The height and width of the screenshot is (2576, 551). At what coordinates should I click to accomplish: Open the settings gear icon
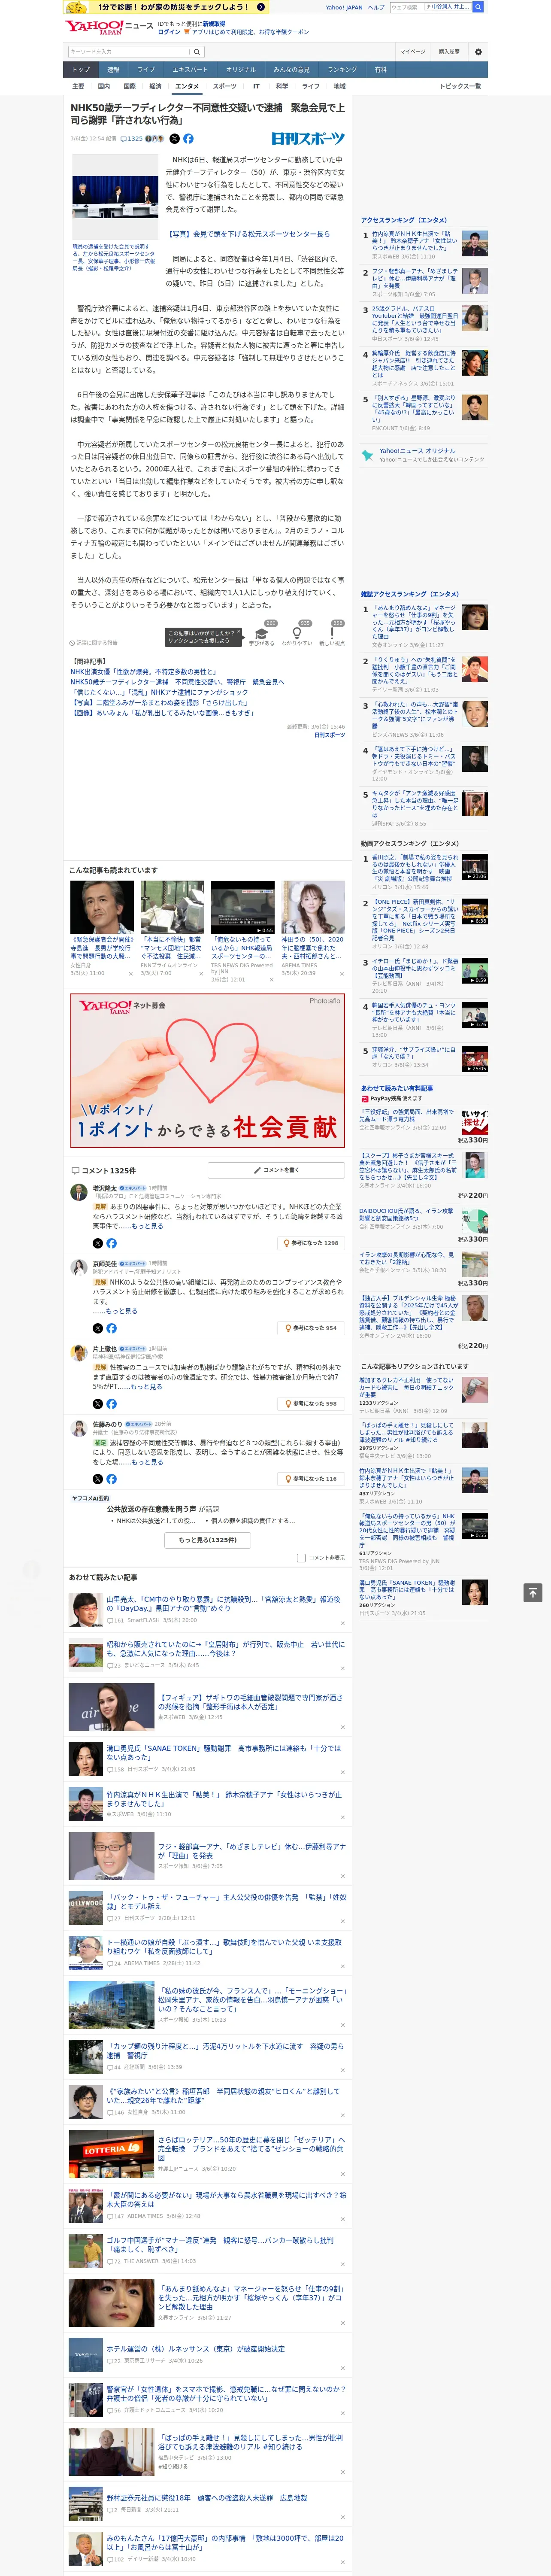click(x=478, y=51)
